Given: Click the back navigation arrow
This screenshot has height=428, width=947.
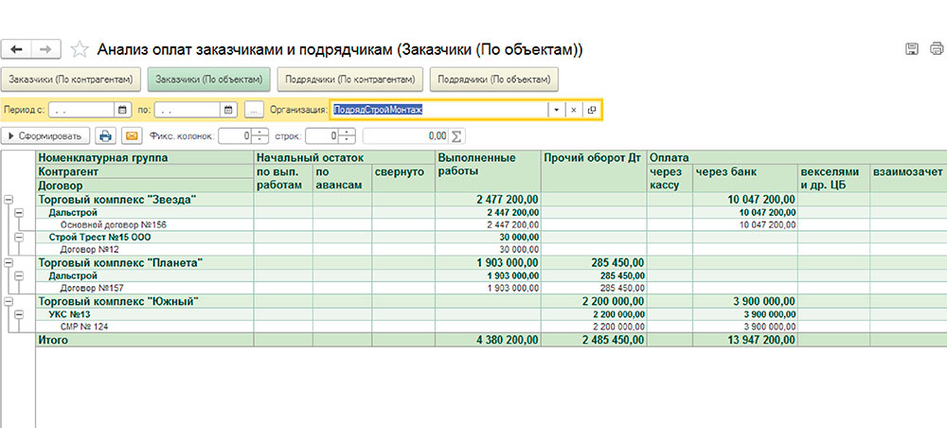Looking at the screenshot, I should point(17,48).
